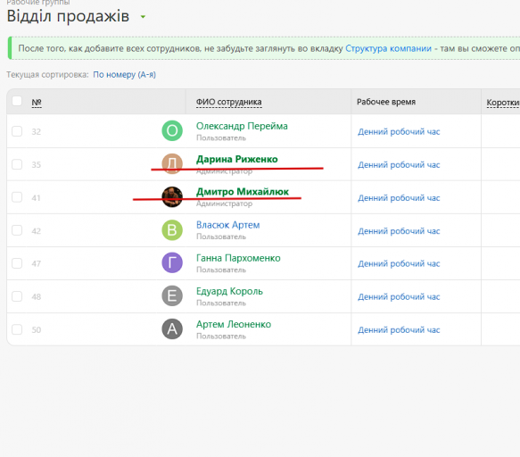Open Артем Леоненко's dark avatar
The width and height of the screenshot is (520, 457).
172,328
